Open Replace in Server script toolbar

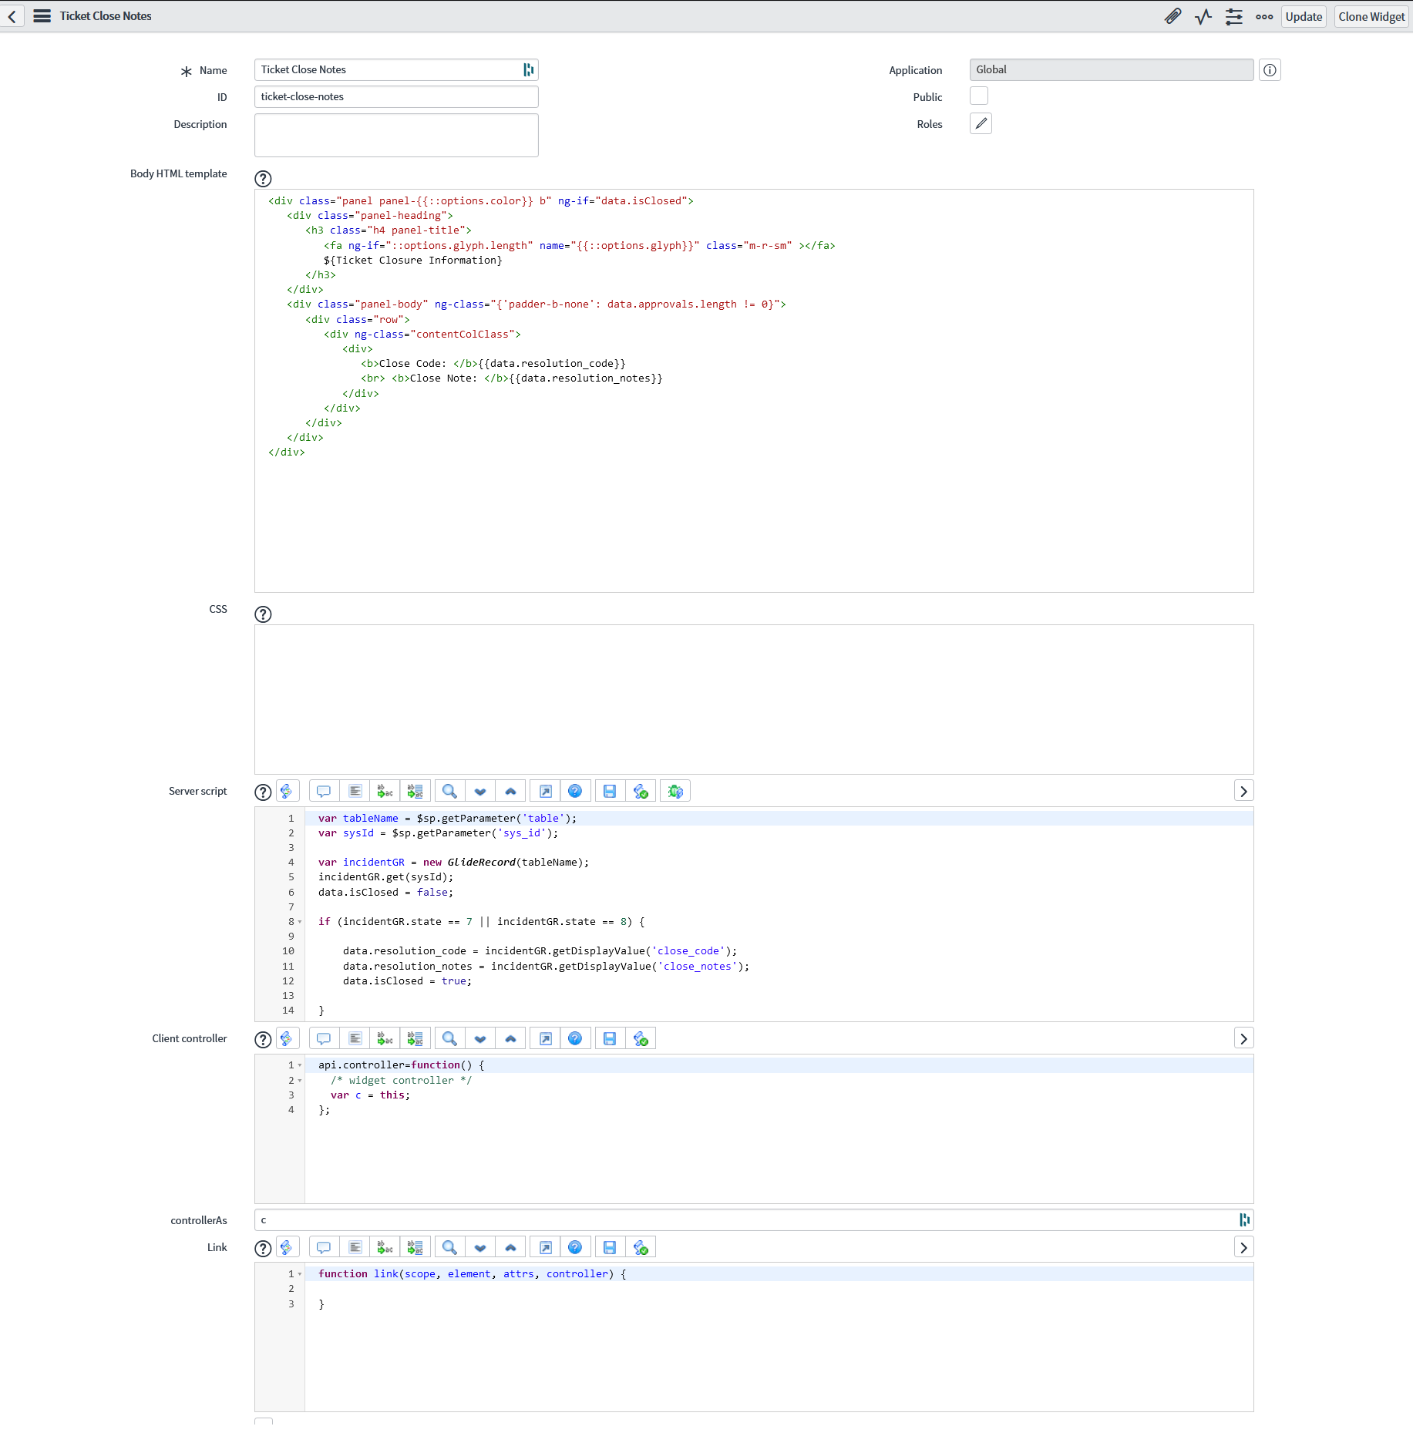point(385,791)
